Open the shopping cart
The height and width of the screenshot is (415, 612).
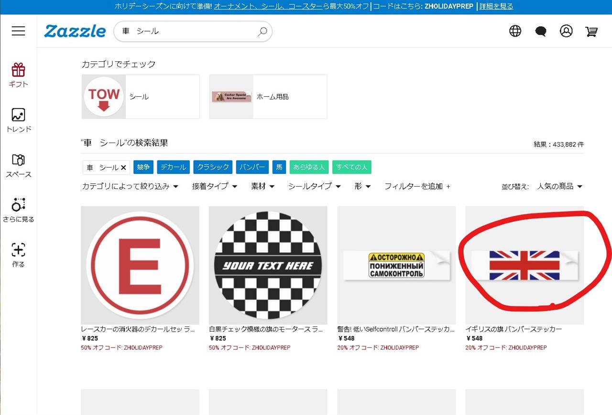pyautogui.click(x=591, y=32)
